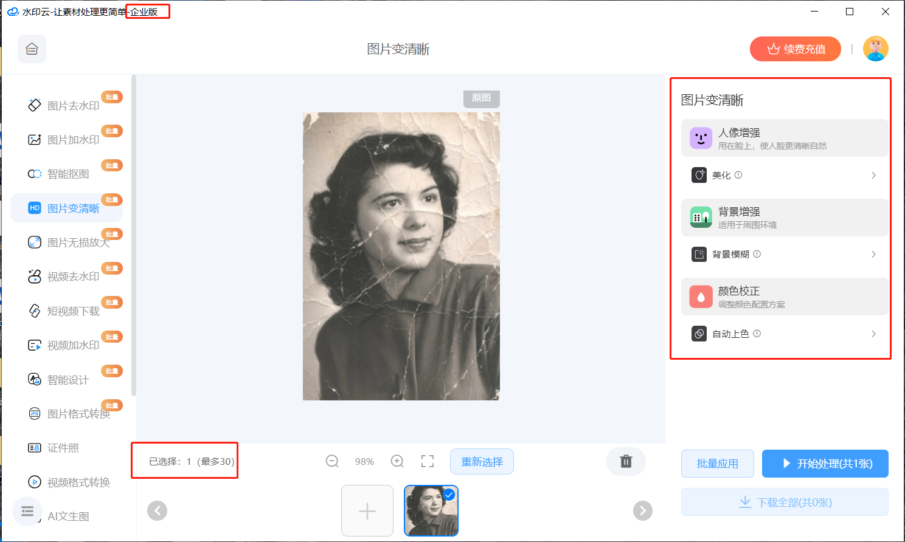Open 图片去水印 in the sidebar

click(67, 105)
